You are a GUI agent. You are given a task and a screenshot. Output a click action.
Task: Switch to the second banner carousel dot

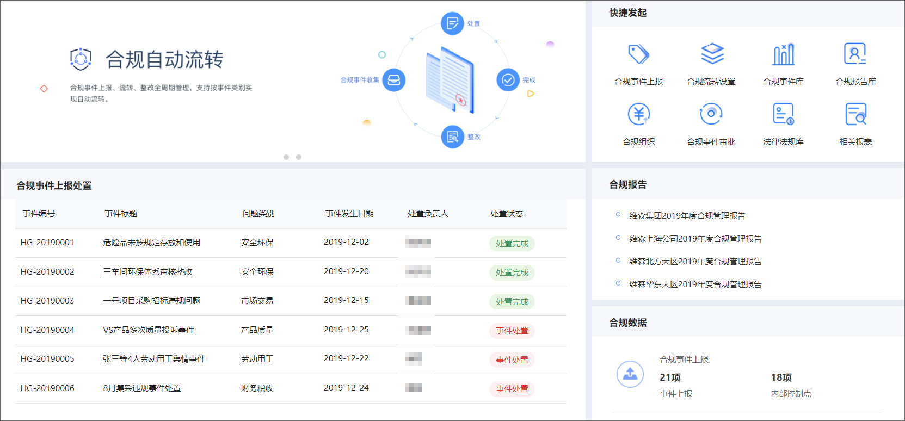click(x=299, y=157)
